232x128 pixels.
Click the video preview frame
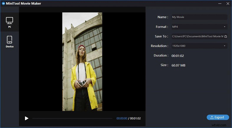82,62
